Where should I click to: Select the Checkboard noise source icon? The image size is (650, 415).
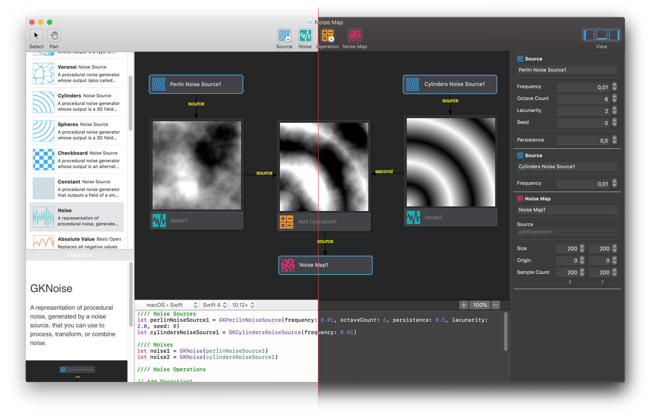(x=43, y=159)
